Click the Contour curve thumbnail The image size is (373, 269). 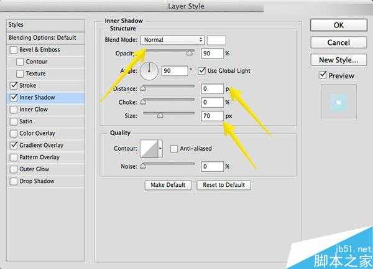(149, 148)
